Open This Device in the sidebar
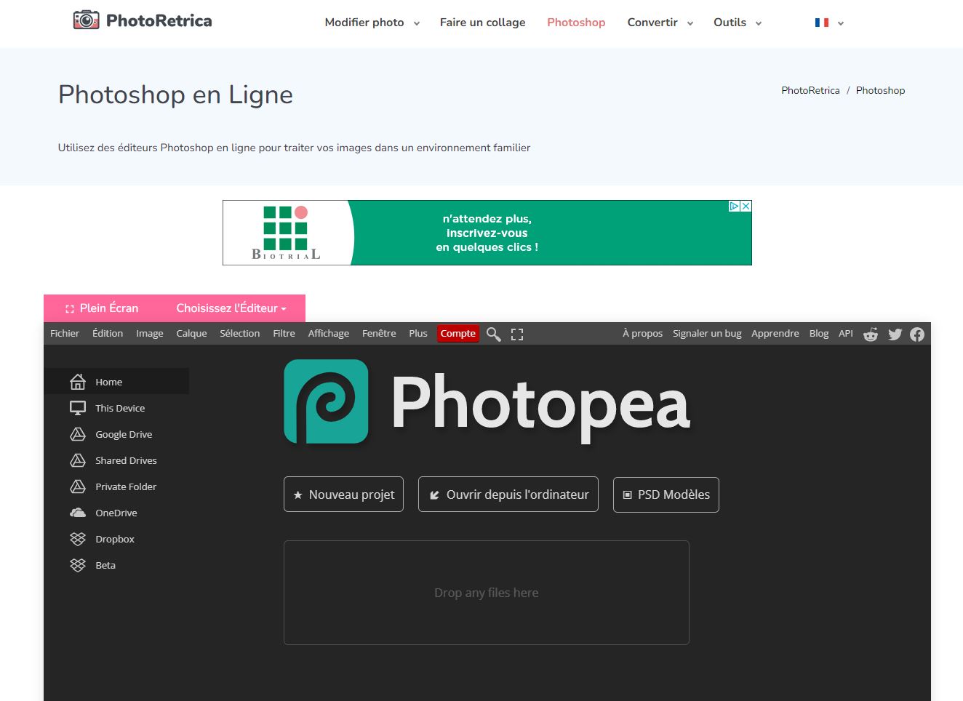963x701 pixels. [120, 408]
